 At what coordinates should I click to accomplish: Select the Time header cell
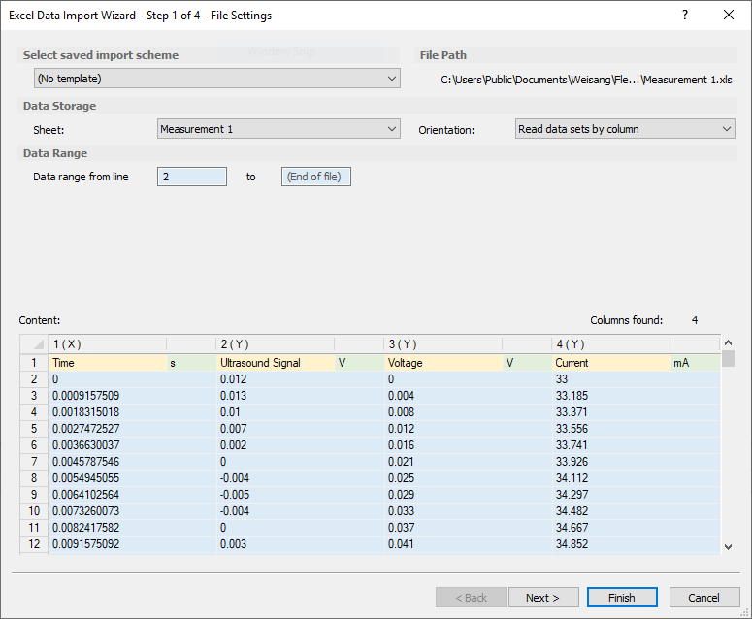(108, 363)
